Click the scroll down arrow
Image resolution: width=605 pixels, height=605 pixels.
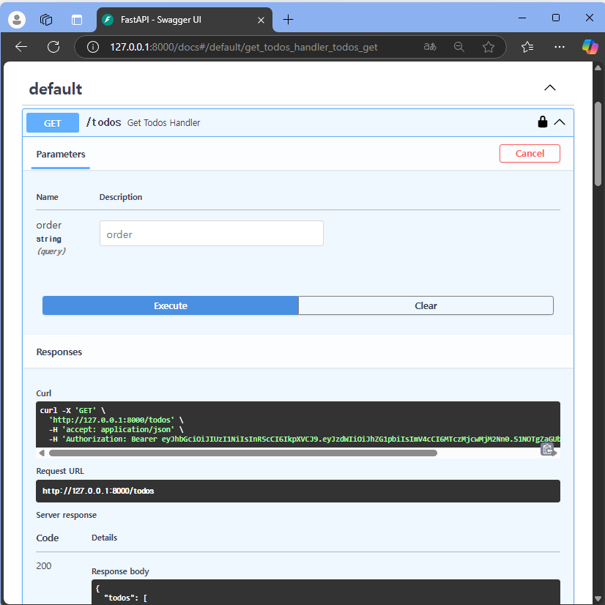[x=598, y=598]
